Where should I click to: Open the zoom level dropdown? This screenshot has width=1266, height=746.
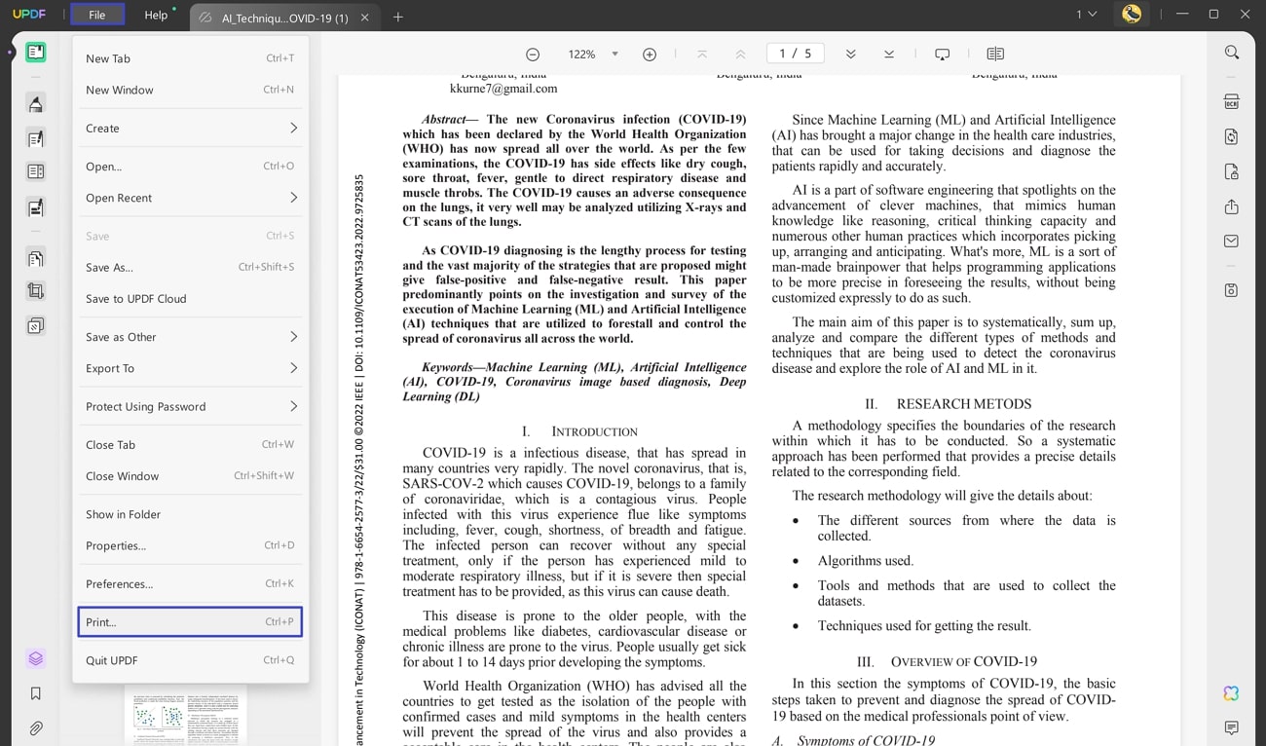(x=614, y=55)
